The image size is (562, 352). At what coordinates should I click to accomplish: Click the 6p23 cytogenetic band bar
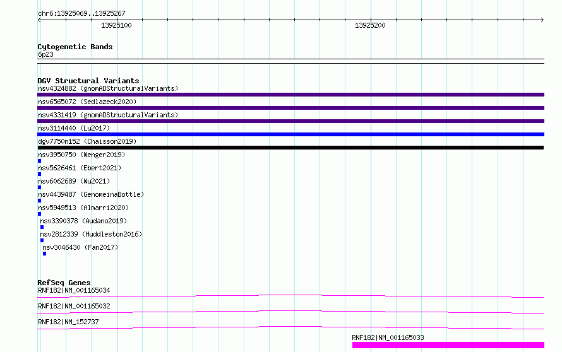click(x=290, y=61)
